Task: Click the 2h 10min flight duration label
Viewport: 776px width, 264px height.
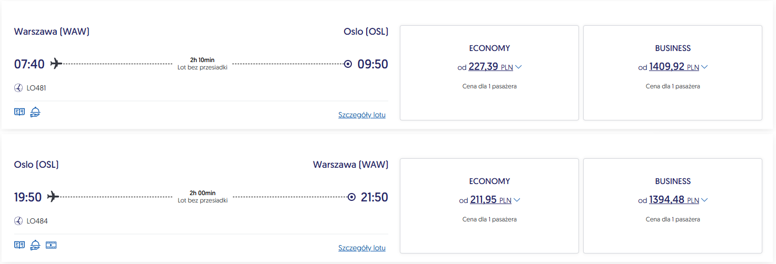Action: point(202,60)
